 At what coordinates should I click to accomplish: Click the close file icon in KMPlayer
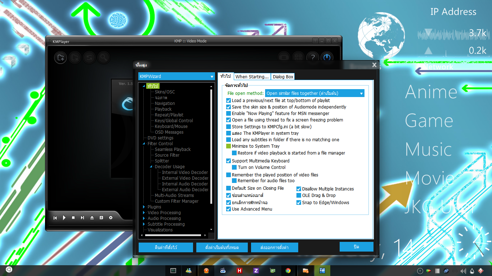point(75,57)
